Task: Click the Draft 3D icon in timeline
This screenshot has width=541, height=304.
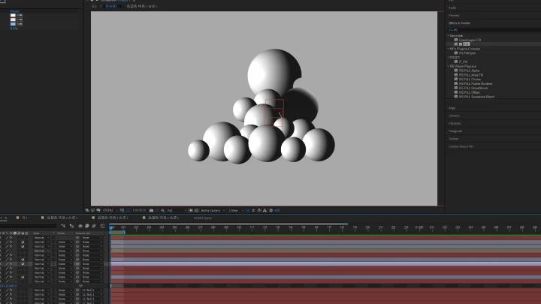Action: (72, 226)
